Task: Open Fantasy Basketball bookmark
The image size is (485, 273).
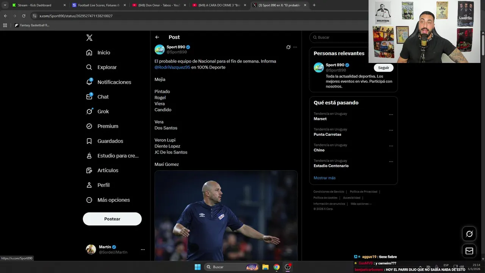Action: (x=32, y=25)
